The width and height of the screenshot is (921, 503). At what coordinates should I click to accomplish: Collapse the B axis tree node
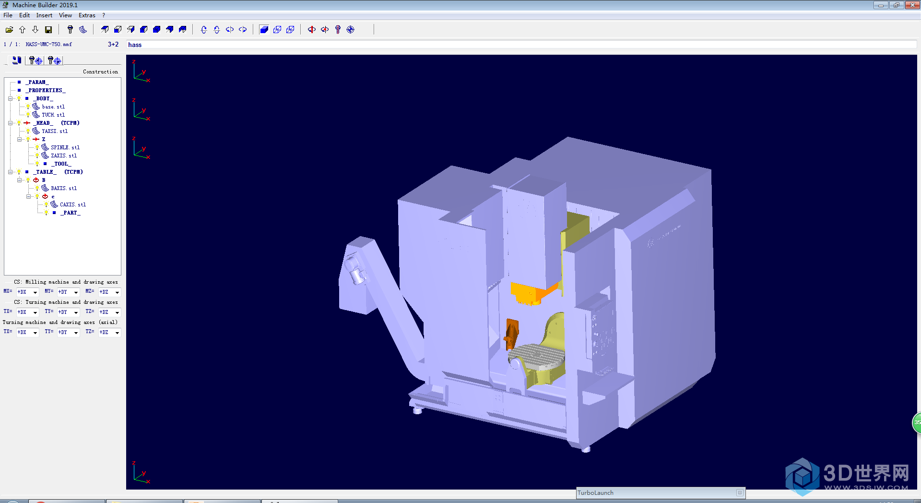[x=19, y=180]
